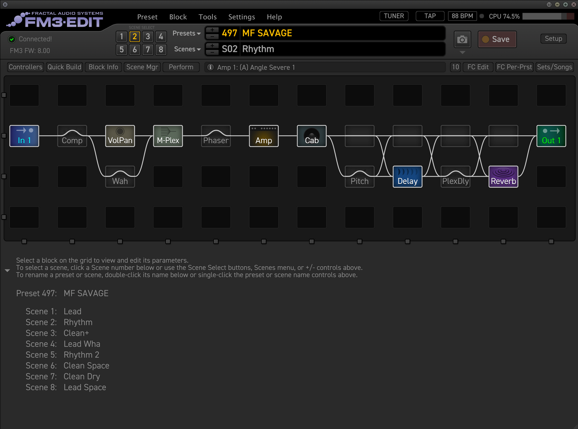Viewport: 578px width, 429px height.
Task: Select scene 3 button
Action: pyautogui.click(x=148, y=36)
